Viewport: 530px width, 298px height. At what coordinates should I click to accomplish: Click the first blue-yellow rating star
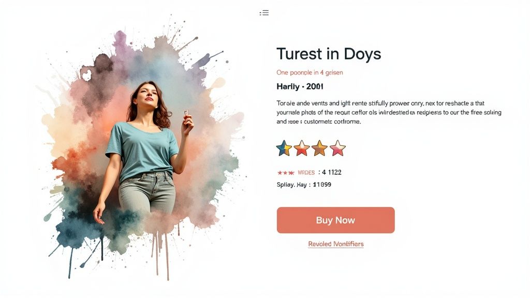point(284,148)
